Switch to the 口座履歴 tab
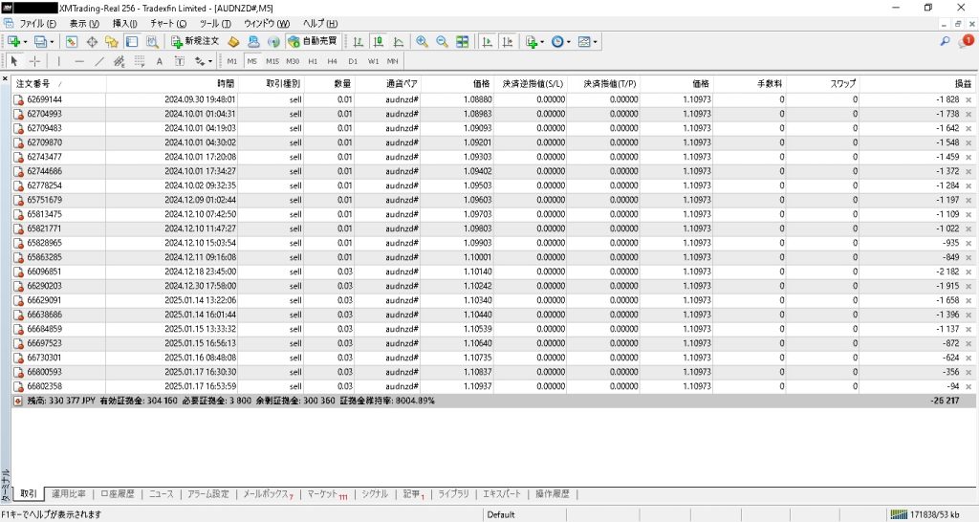Image resolution: width=979 pixels, height=522 pixels. pos(119,494)
